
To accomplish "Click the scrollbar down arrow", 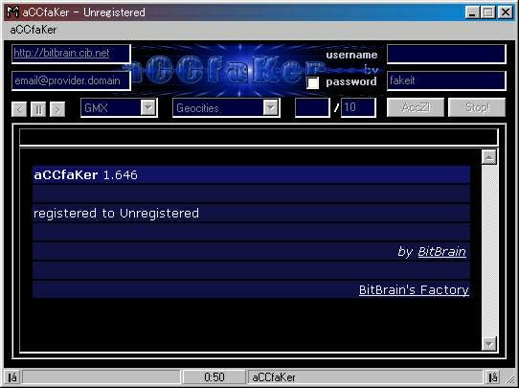I will pyautogui.click(x=489, y=343).
